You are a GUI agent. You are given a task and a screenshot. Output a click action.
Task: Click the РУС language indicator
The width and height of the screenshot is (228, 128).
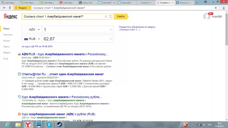click(210, 125)
